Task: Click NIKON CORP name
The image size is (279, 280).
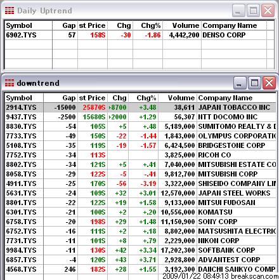Action: (219, 241)
